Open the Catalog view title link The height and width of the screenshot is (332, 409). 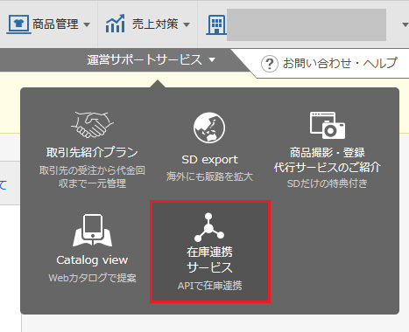(92, 260)
